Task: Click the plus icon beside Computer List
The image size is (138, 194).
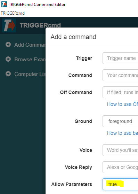Action: coord(8,74)
